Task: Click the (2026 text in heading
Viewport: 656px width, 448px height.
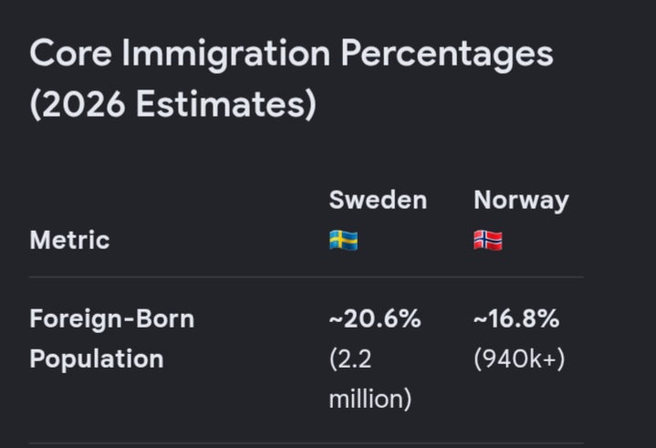Action: pyautogui.click(x=78, y=104)
